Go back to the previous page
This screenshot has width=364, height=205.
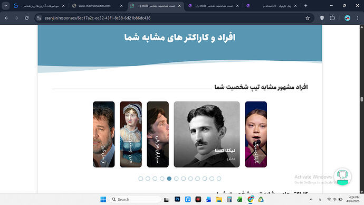click(x=6, y=18)
